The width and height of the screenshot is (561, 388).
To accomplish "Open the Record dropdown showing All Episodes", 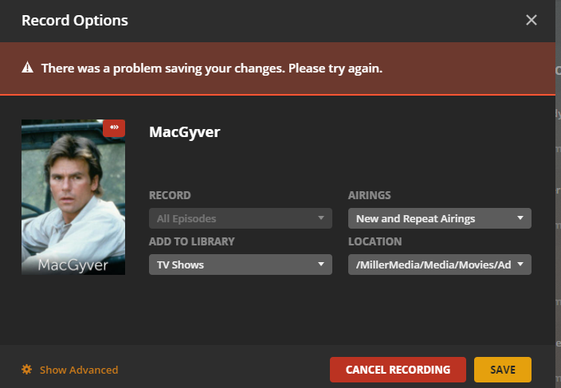I will 241,218.
